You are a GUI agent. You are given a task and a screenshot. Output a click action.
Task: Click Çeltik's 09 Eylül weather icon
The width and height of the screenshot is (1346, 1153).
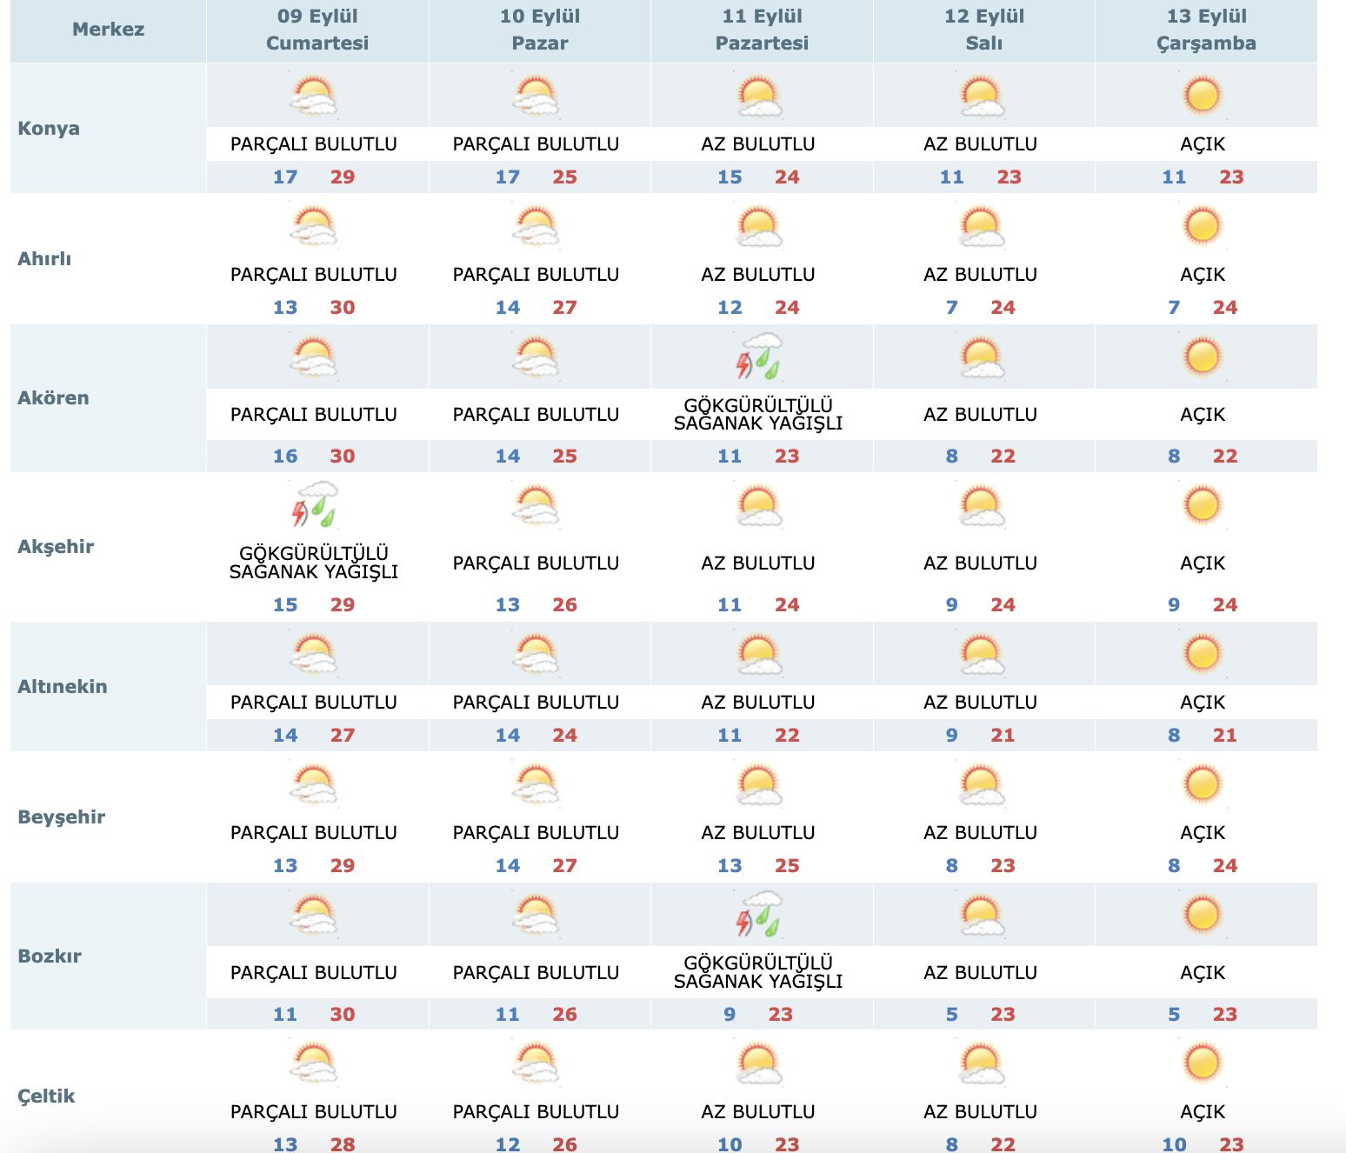314,1064
